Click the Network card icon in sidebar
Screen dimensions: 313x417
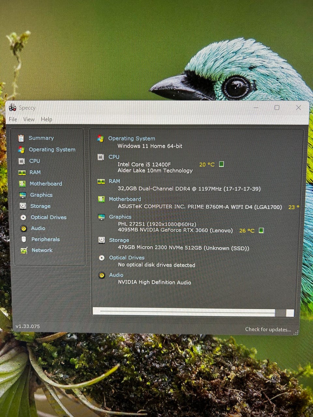(24, 250)
